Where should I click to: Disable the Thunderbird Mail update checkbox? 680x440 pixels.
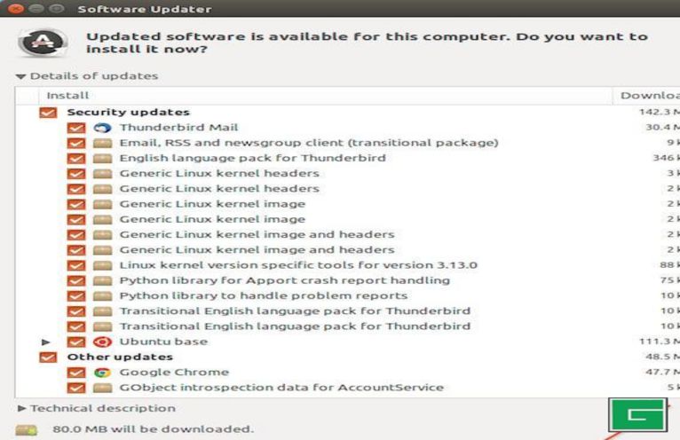tap(76, 128)
